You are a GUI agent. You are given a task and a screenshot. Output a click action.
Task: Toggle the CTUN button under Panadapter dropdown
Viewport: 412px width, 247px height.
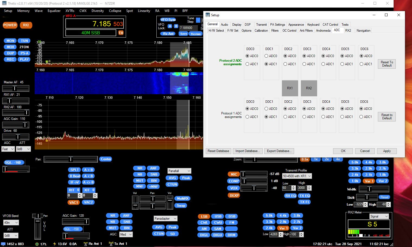pyautogui.click(x=159, y=234)
